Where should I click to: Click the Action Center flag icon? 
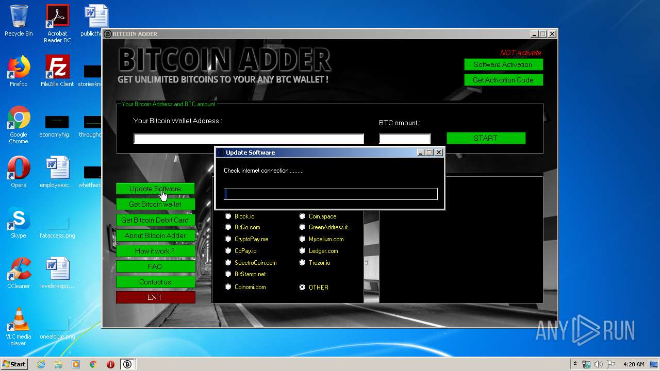(x=610, y=364)
